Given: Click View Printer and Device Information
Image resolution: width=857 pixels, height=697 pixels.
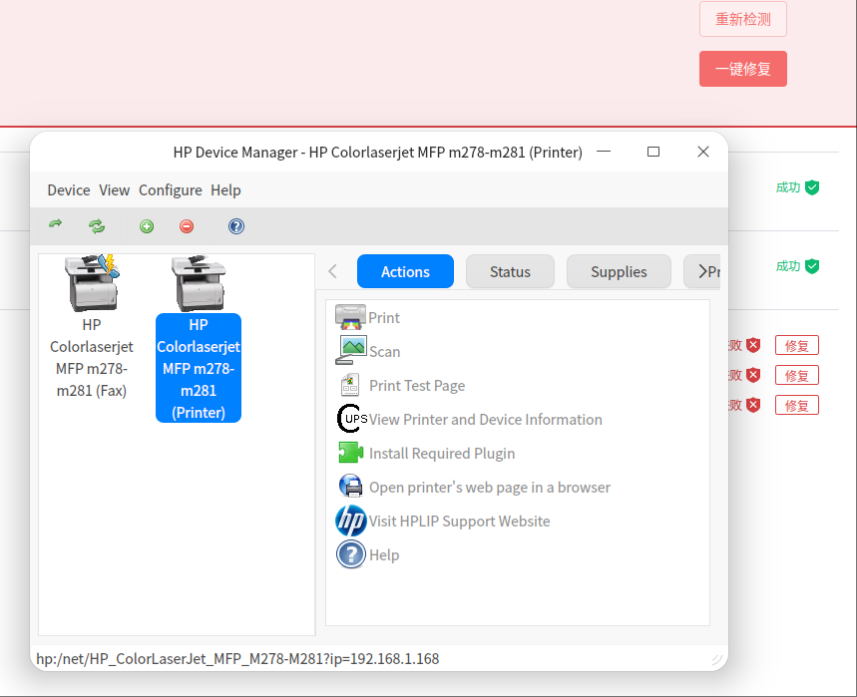Looking at the screenshot, I should point(485,420).
